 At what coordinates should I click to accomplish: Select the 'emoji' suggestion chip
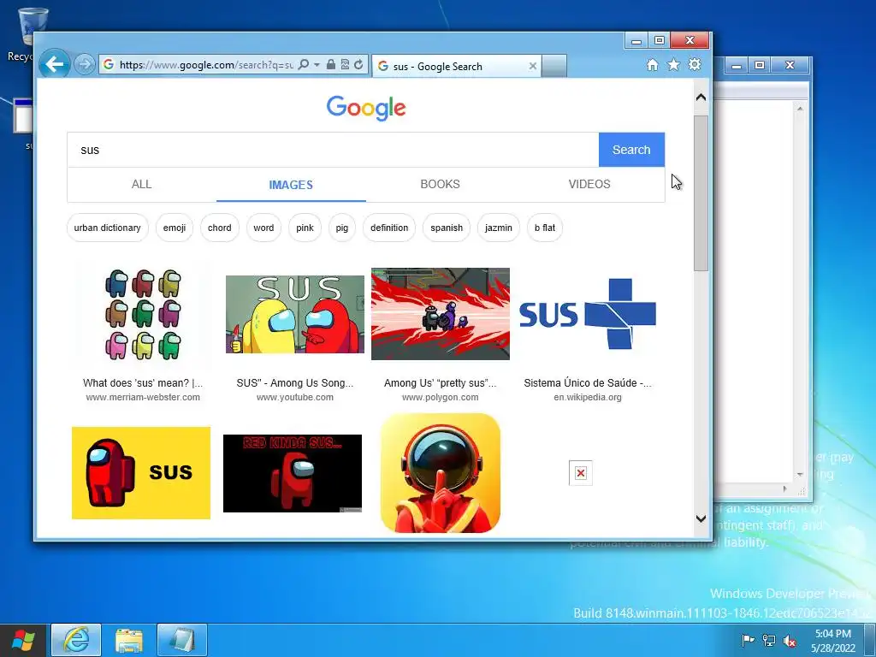(175, 228)
